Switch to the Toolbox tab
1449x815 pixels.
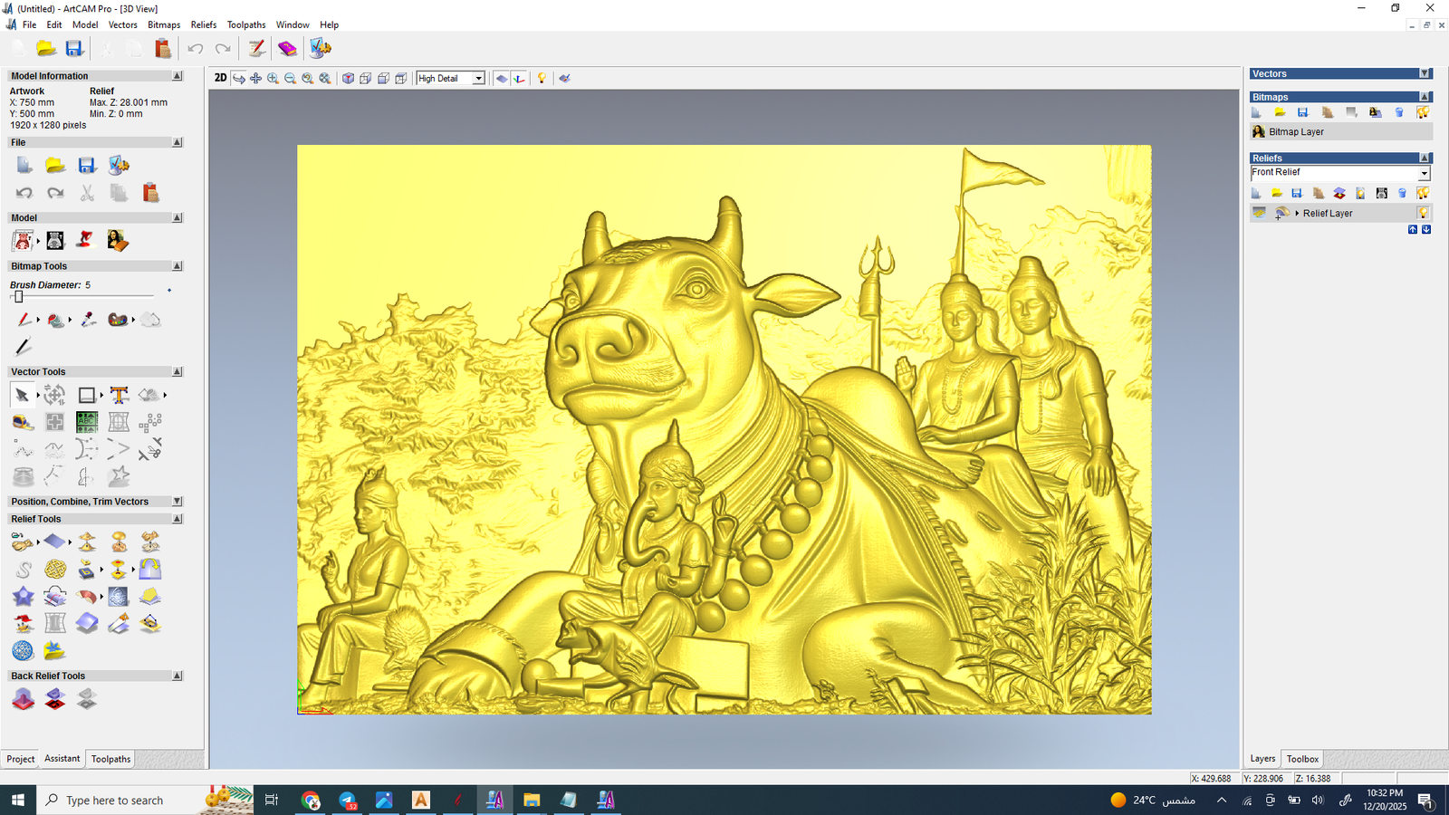pyautogui.click(x=1302, y=759)
